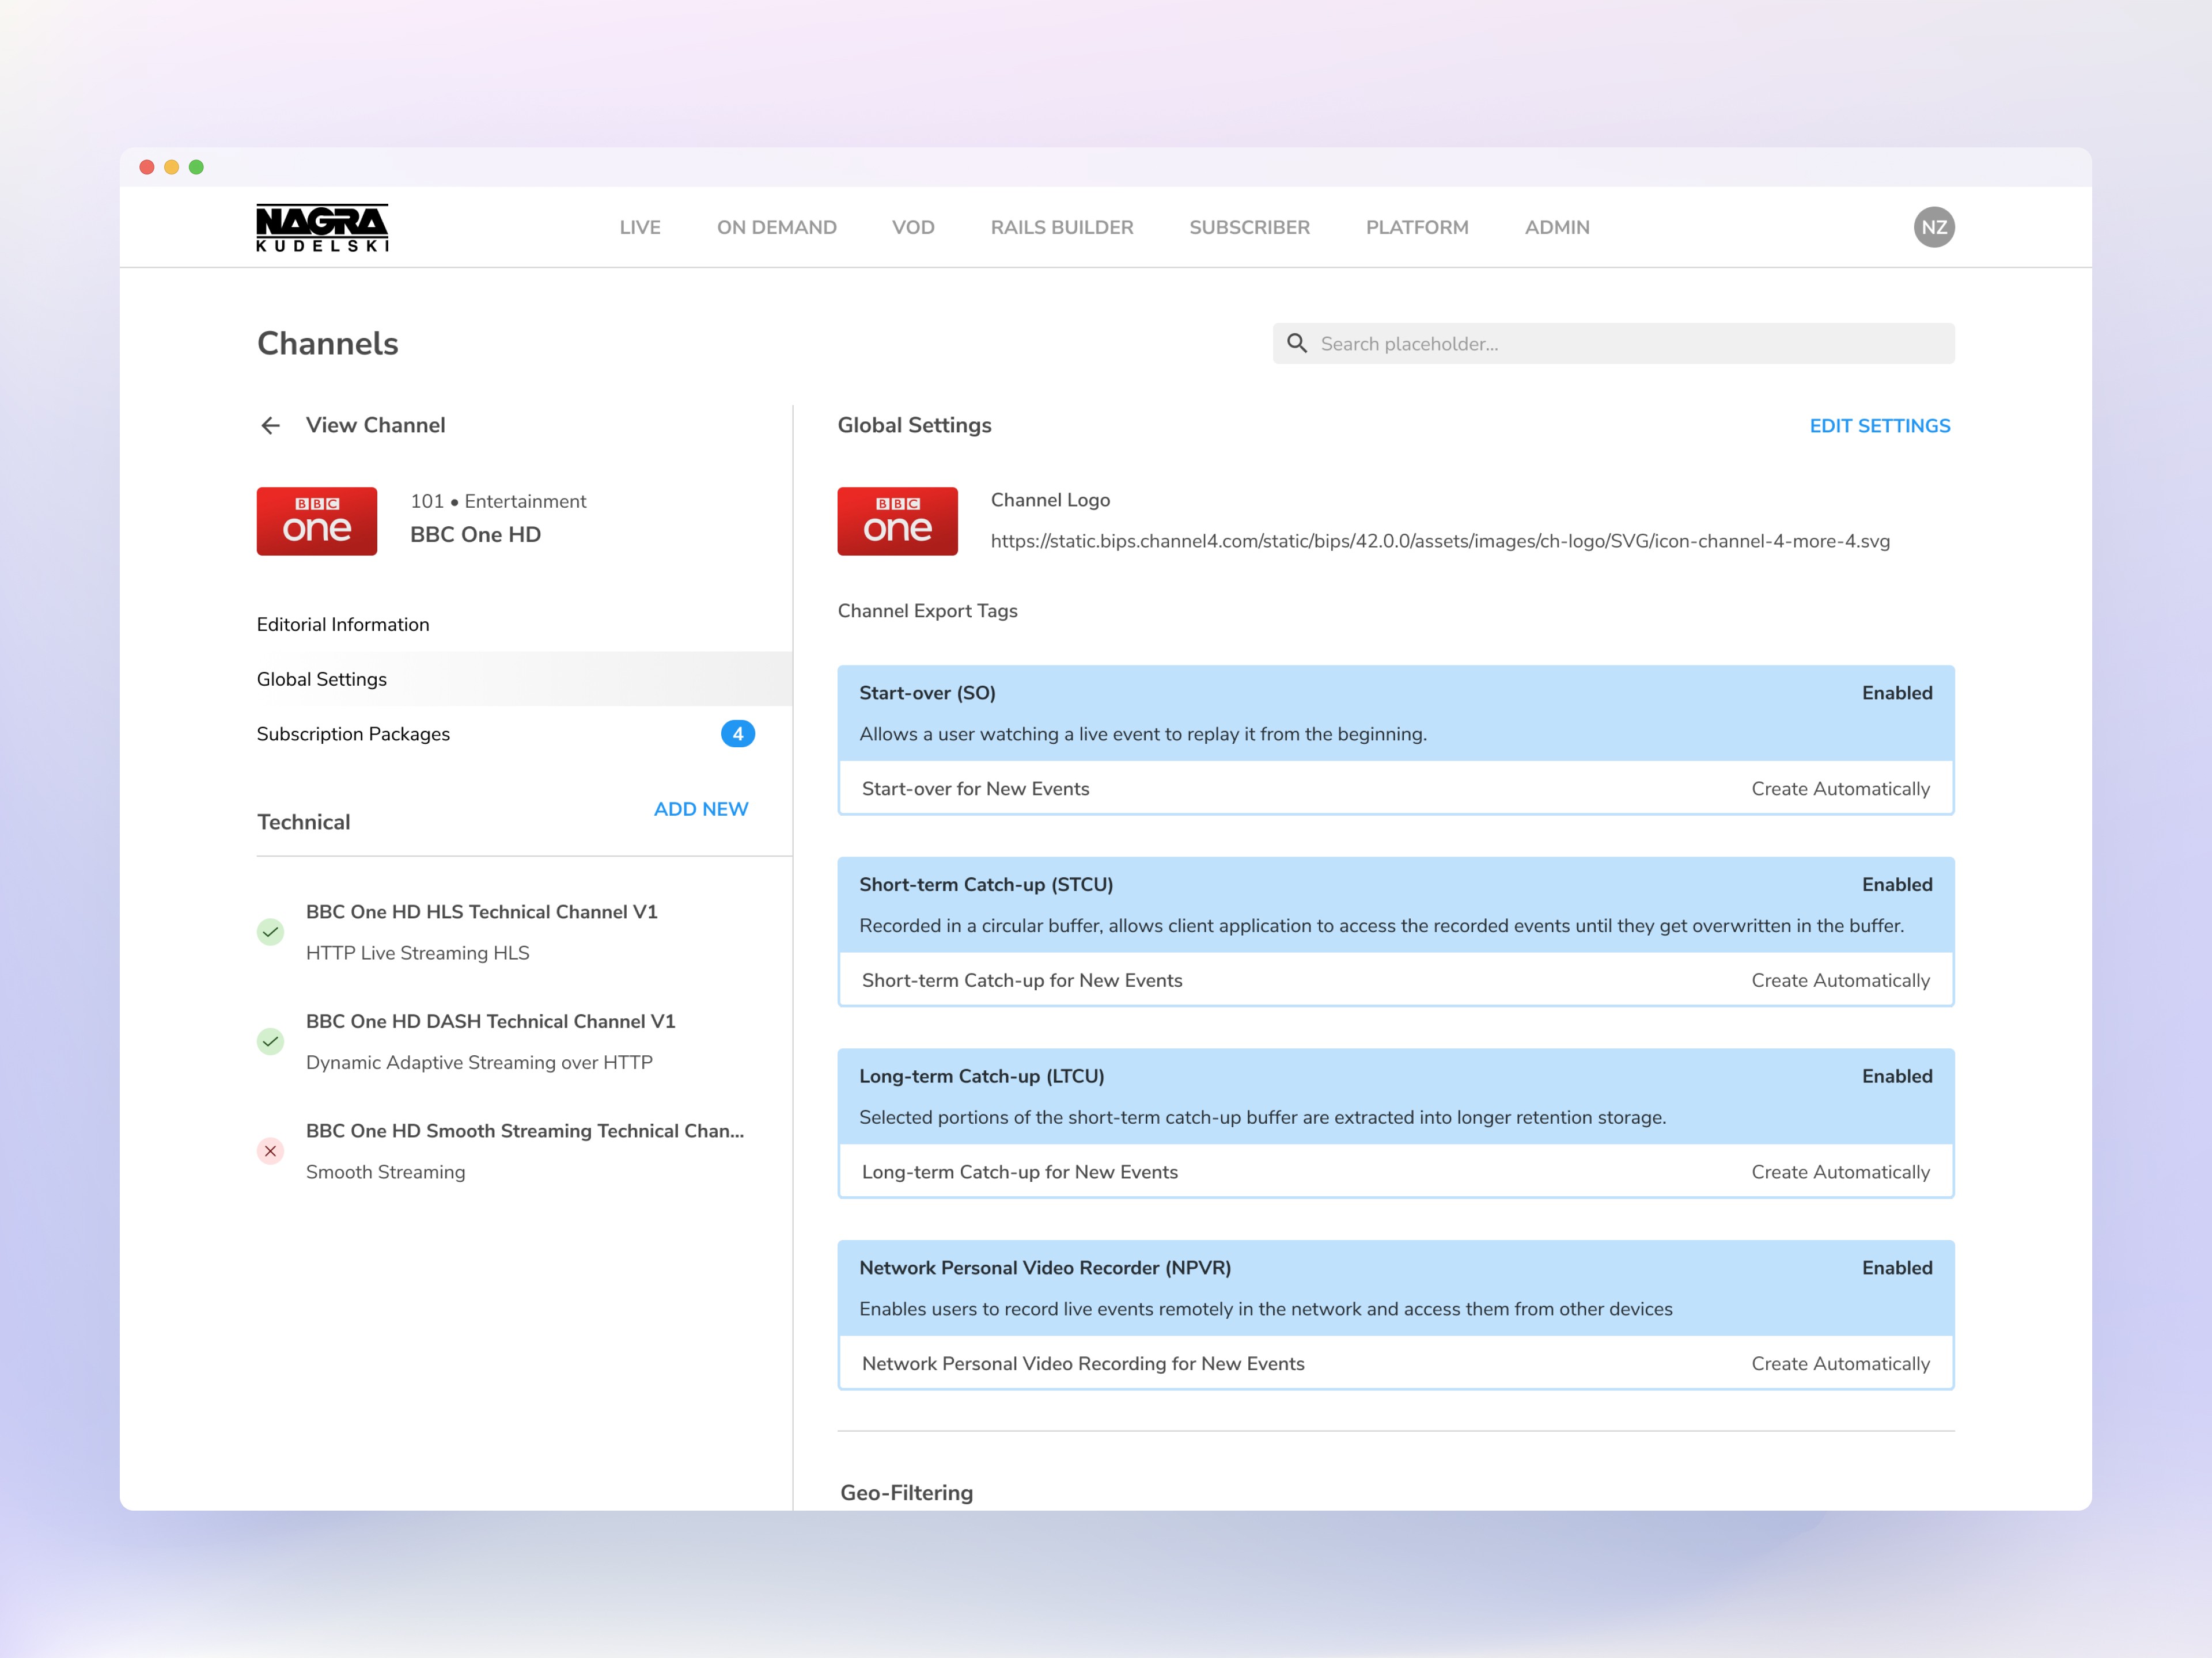Click red X status of Smooth Streaming channel
Viewport: 2212px width, 1658px height.
coord(270,1151)
